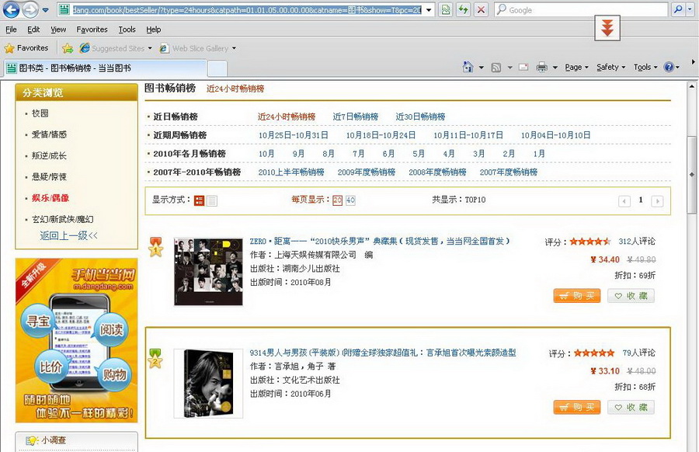
Task: Click the blue Help question icon
Action: coord(669,68)
